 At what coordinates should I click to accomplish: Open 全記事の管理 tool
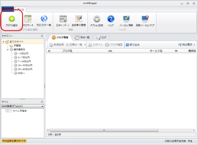pos(79,20)
